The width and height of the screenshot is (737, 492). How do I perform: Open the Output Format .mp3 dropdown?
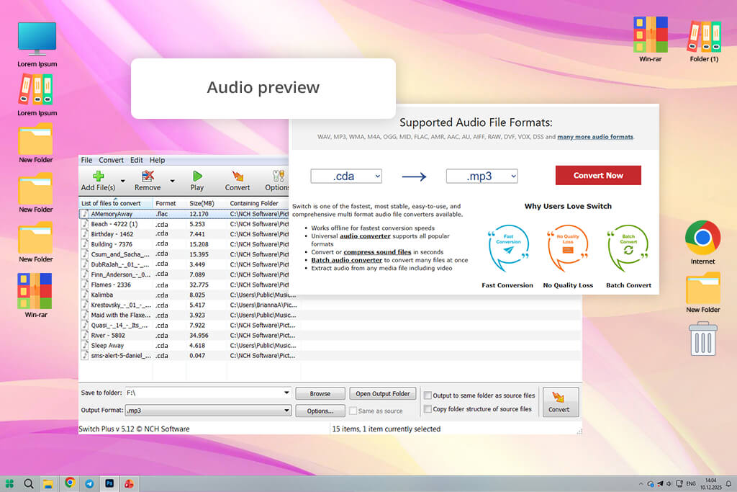[286, 411]
